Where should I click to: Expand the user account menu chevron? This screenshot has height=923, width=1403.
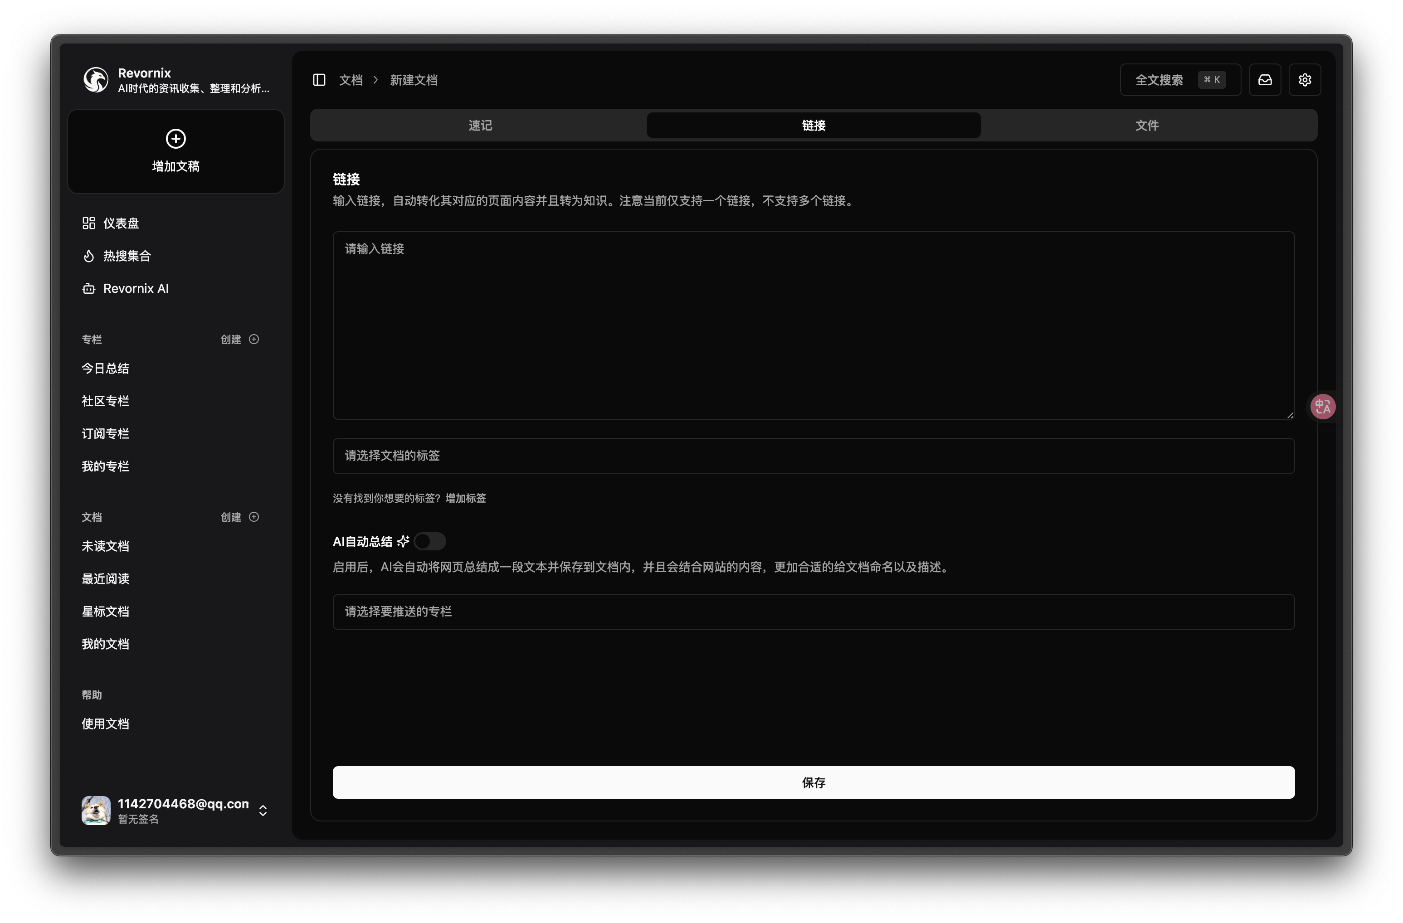pyautogui.click(x=263, y=811)
